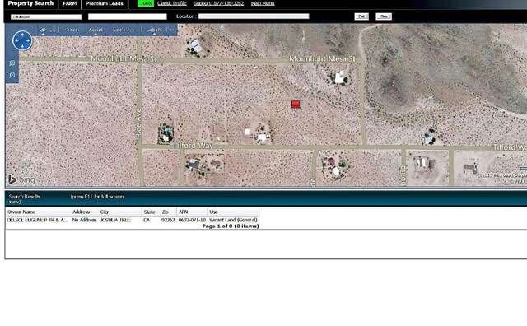Image resolution: width=527 pixels, height=326 pixels.
Task: Open the Premium Leads tab
Action: (x=105, y=3)
